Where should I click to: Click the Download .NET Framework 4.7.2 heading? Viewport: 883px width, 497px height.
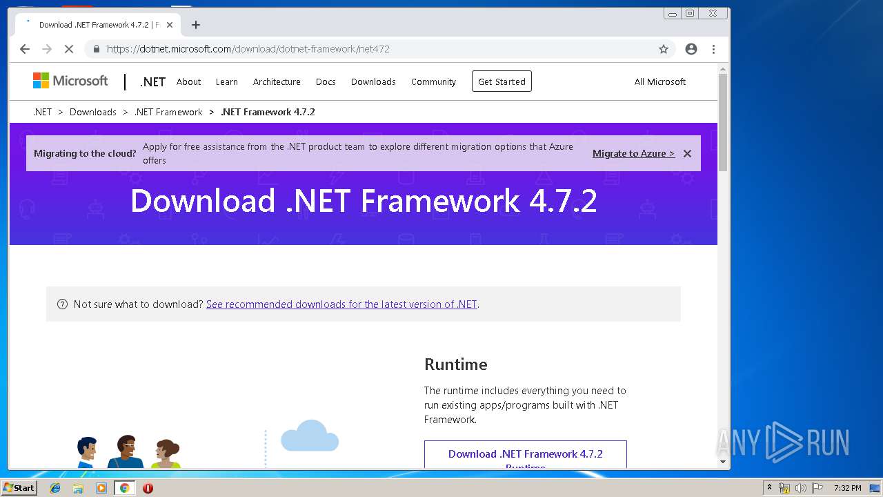(x=364, y=201)
